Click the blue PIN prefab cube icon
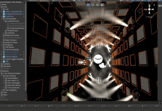 click(x=4, y=62)
